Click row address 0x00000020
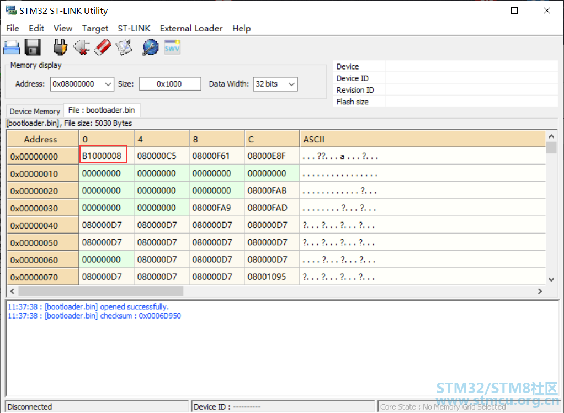This screenshot has width=564, height=413. click(x=43, y=190)
